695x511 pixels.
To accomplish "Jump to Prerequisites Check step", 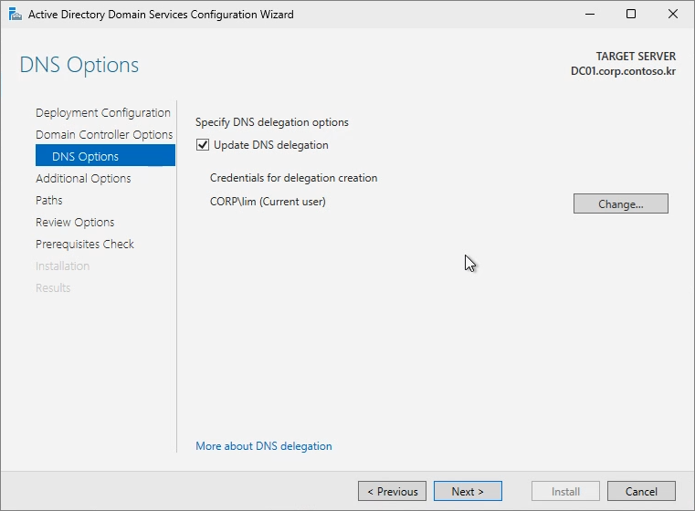I will 85,244.
